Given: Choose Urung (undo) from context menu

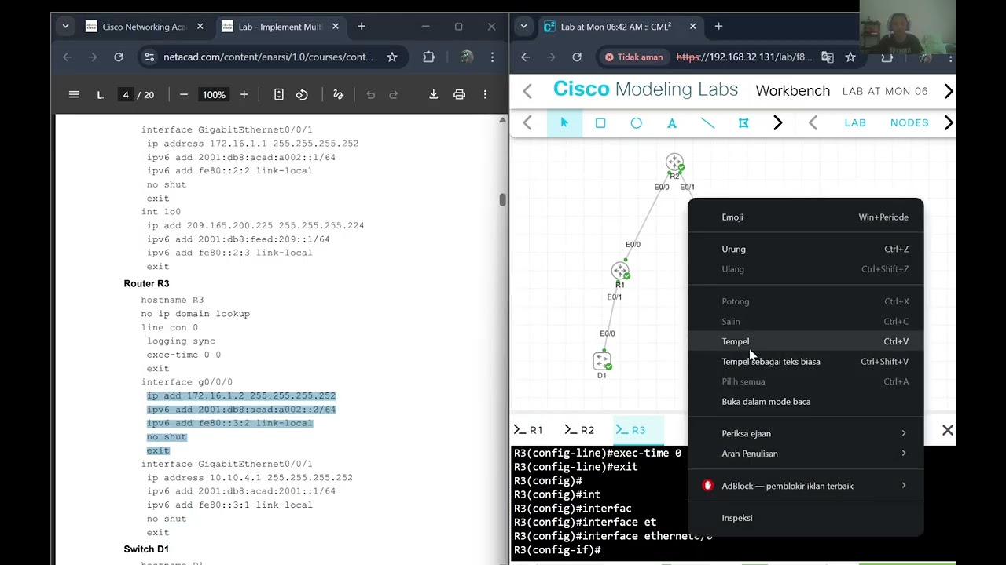Looking at the screenshot, I should pos(806,250).
